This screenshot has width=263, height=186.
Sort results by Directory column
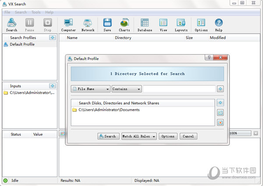point(149,38)
